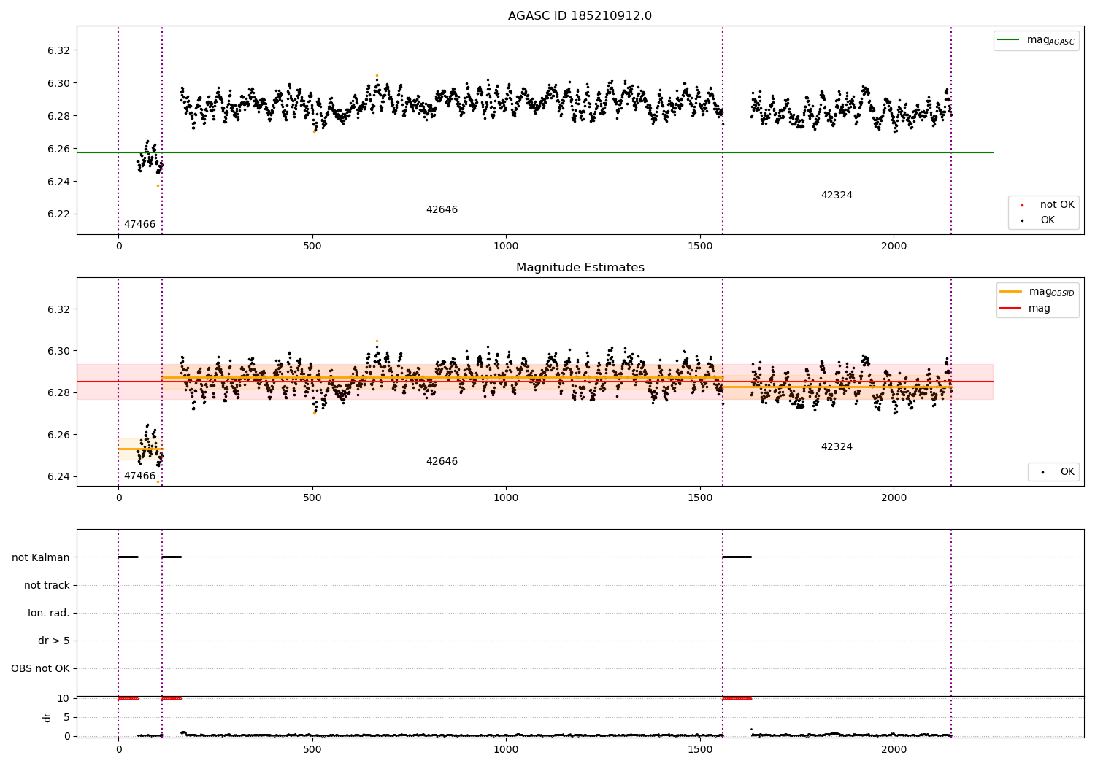This screenshot has height=766, width=1095.
Task: Click the 42324 obsid label in Magnitude Estimates plot
Action: click(837, 447)
